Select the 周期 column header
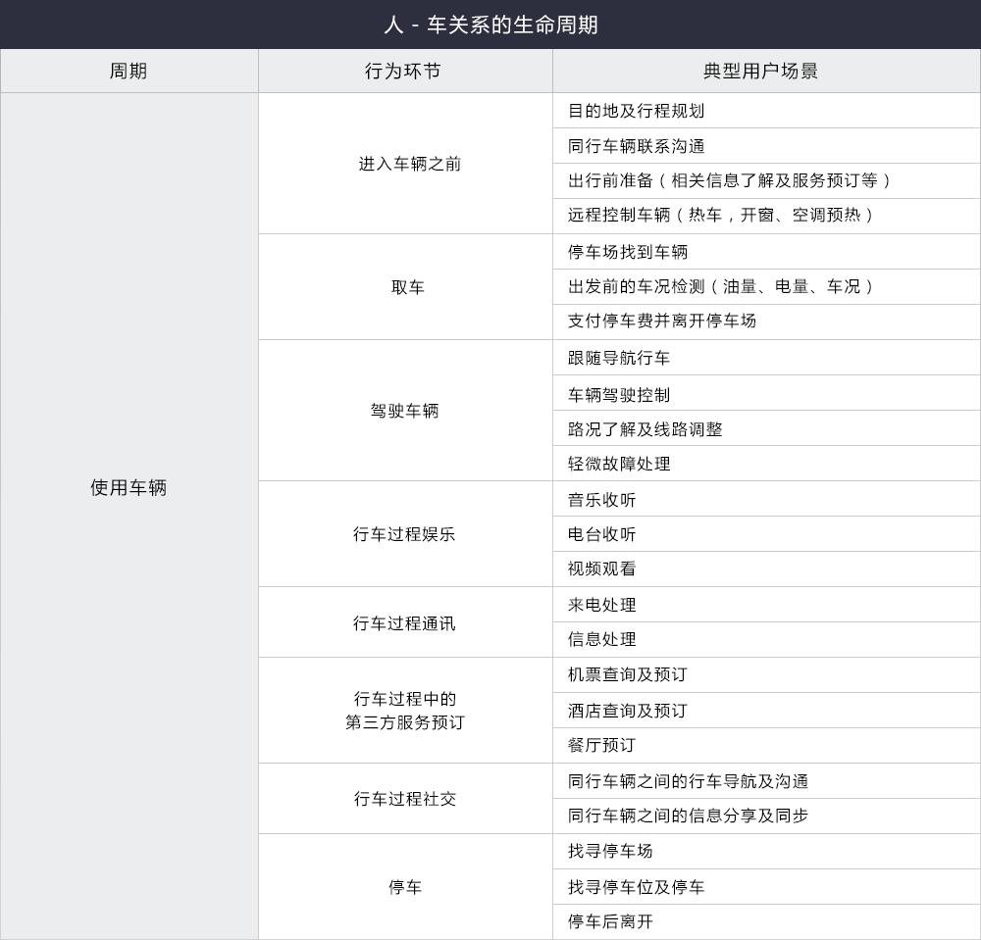This screenshot has width=981, height=940. [129, 72]
